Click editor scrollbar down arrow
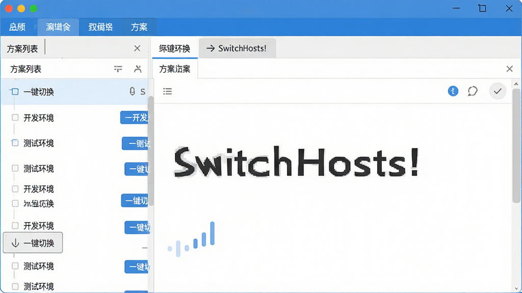 point(516,289)
